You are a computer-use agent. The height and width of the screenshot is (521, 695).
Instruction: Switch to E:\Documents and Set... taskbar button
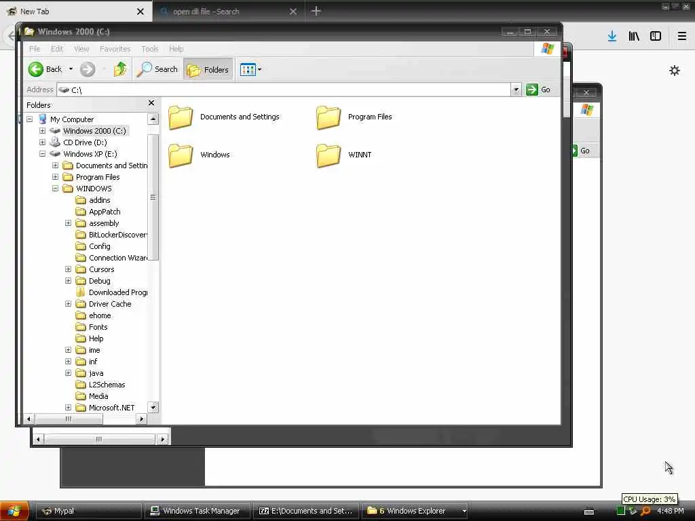[307, 511]
